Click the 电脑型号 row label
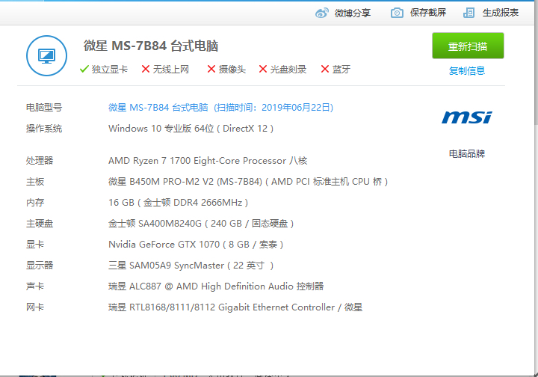The height and width of the screenshot is (377, 538). tap(44, 108)
